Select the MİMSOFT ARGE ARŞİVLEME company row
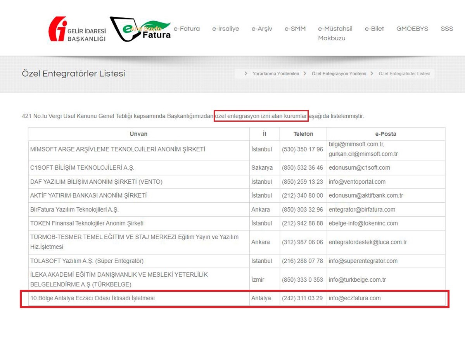Viewport: 465px width, 341px height. tap(118, 150)
